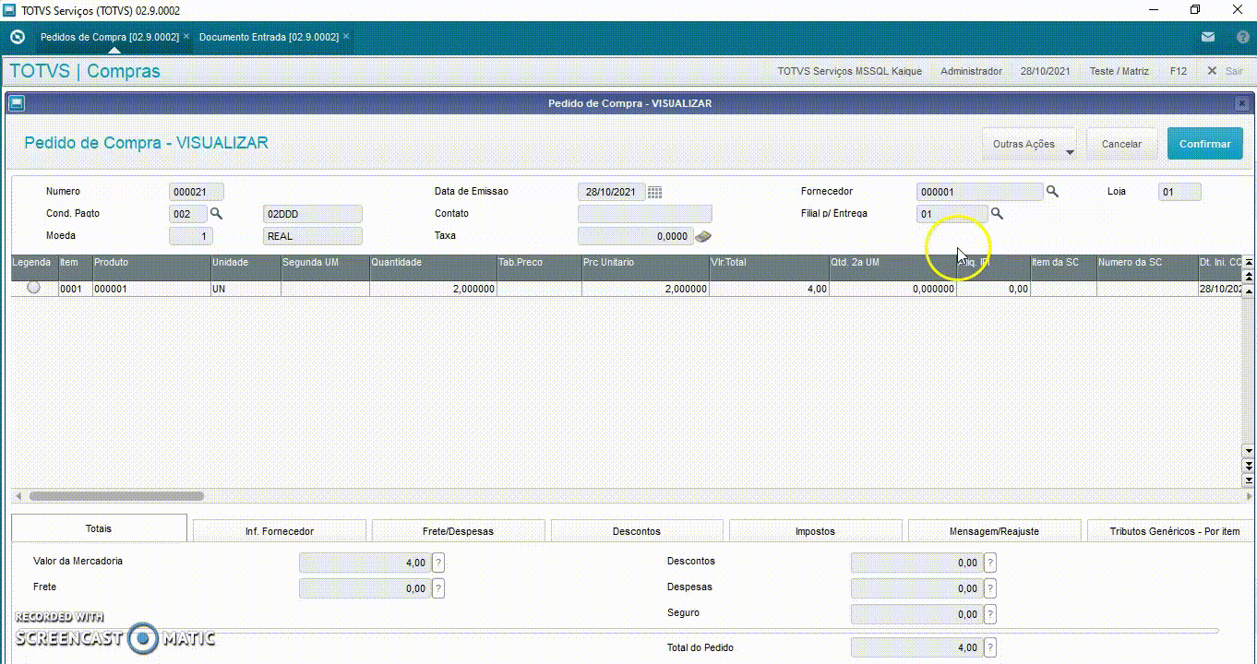Show help for the Despesas field

pos(990,588)
